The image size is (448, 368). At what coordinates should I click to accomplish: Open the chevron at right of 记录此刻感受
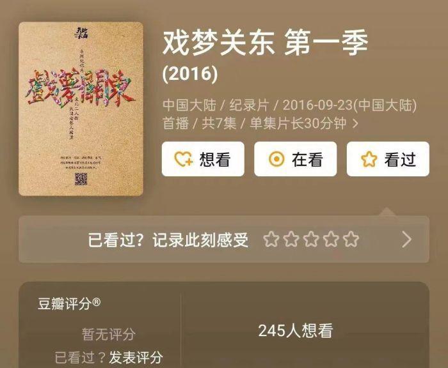pyautogui.click(x=407, y=240)
